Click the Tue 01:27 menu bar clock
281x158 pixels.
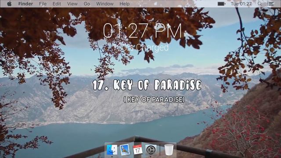pyautogui.click(x=241, y=4)
